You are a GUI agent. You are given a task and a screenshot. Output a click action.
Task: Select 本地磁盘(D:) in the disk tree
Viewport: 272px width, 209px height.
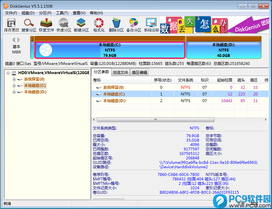35,92
